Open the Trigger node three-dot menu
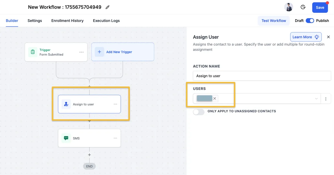 tap(82, 52)
